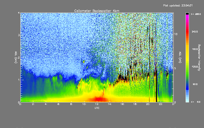This screenshot has height=128, width=204.
Task: Click the solid black vertical band after 21 UTC
Action: point(157,86)
